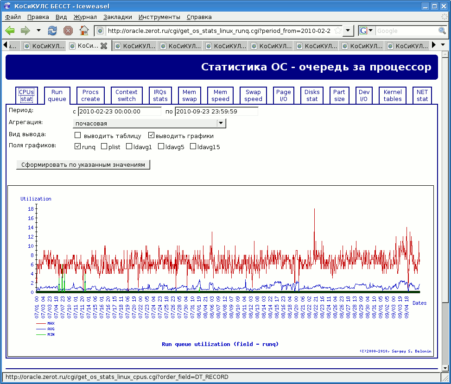Open the Page I/O tab
451x384 pixels.
(x=284, y=95)
